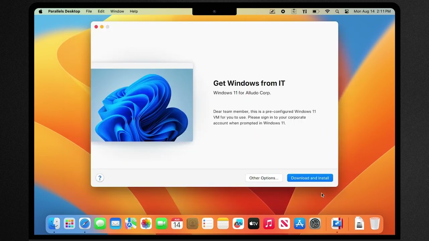Image resolution: width=429 pixels, height=241 pixels.
Task: Click the screen mirroring menu bar icon
Action: tap(272, 11)
